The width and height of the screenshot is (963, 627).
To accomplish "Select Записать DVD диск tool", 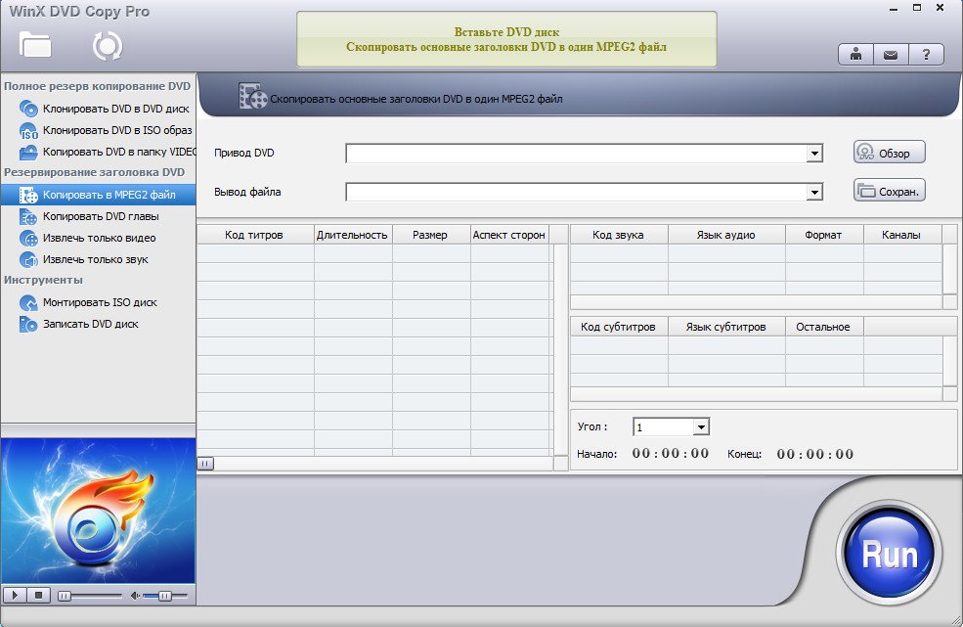I will pos(90,324).
